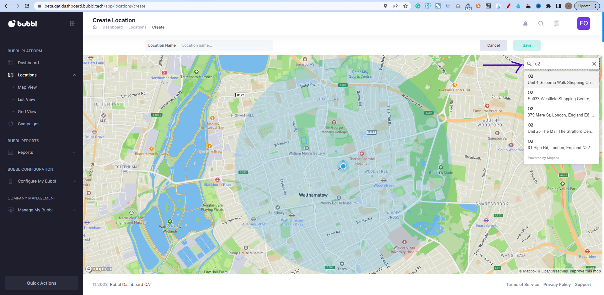Open the Grammarly extension
This screenshot has height=295, width=604.
click(418, 6)
